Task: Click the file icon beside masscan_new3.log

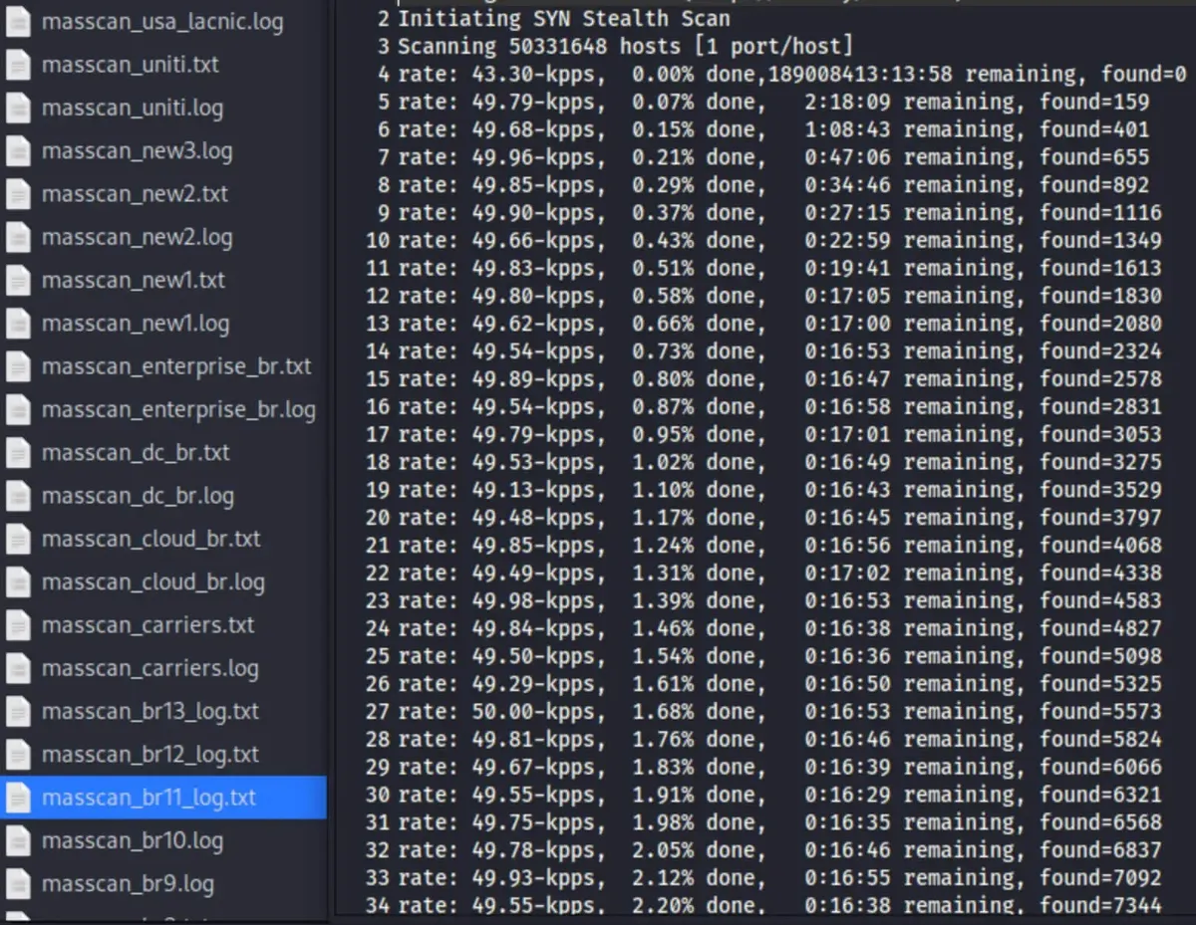Action: point(19,151)
